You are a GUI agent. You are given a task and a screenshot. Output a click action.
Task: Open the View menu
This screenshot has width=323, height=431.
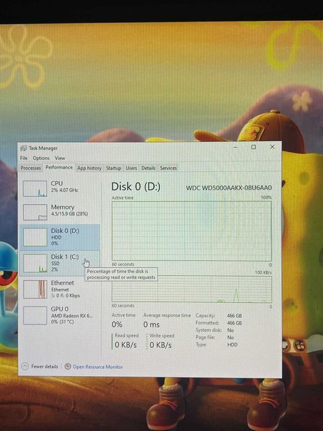click(60, 158)
